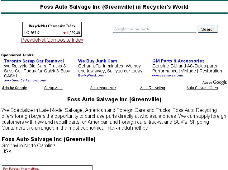The image size is (228, 170).
Task: Open the Scrap Auto link
Action: point(53,88)
